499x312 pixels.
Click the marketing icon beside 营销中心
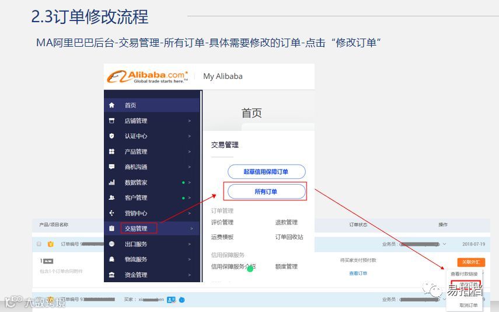click(111, 213)
